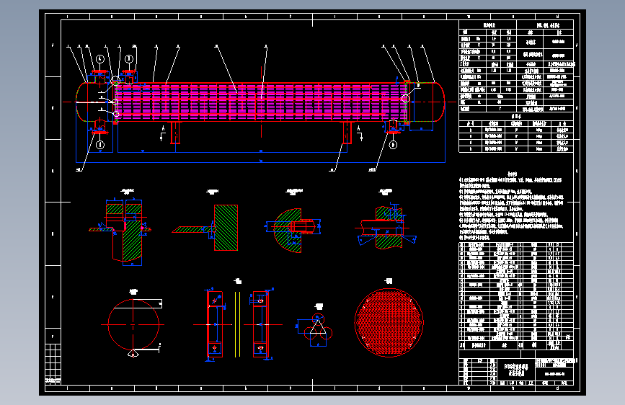Click the parts list table above the title block

[x=516, y=295]
